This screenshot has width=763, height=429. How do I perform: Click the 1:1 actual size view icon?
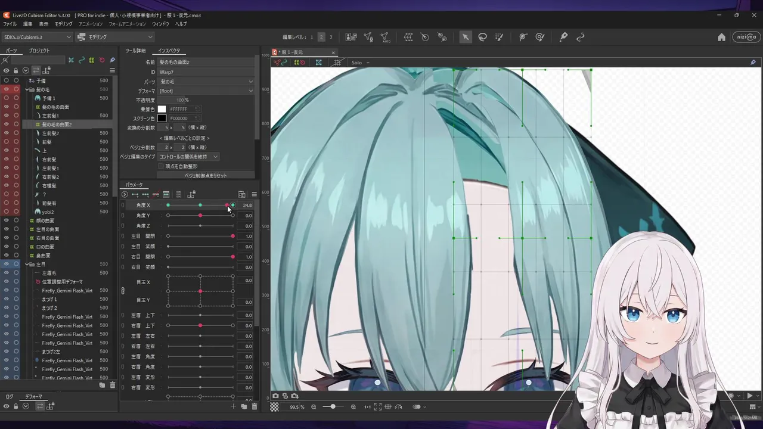[367, 407]
